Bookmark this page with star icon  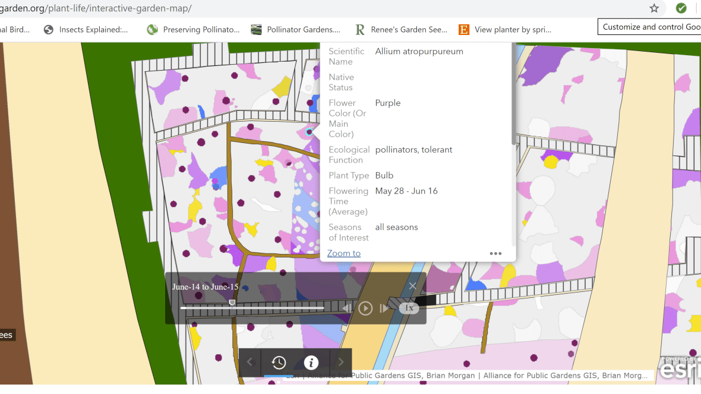point(654,8)
